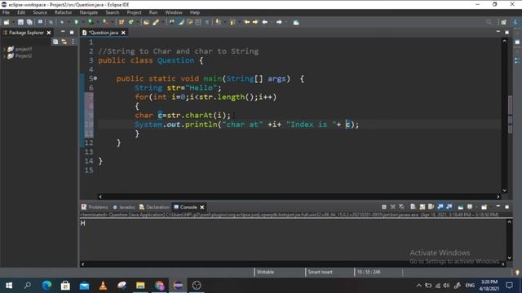This screenshot has width=522, height=293.
Task: Click Remove Launch X icon in Console
Action: click(x=393, y=207)
